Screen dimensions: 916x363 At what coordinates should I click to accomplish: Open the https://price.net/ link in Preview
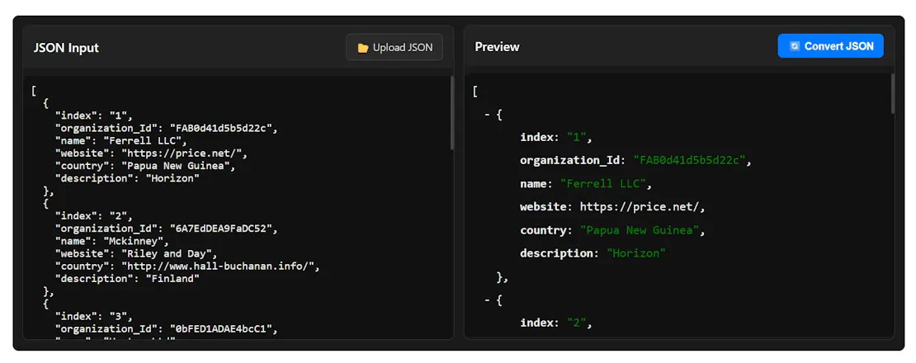point(641,206)
